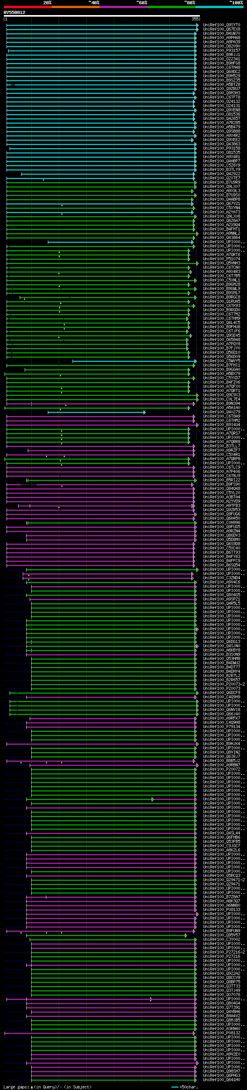
Task: Open hit UniRef100_Q5VNH3
Action: pos(221,263)
